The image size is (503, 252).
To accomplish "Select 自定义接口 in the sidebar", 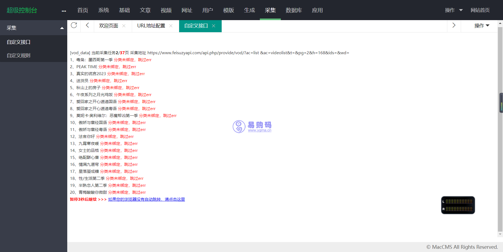I will (19, 42).
